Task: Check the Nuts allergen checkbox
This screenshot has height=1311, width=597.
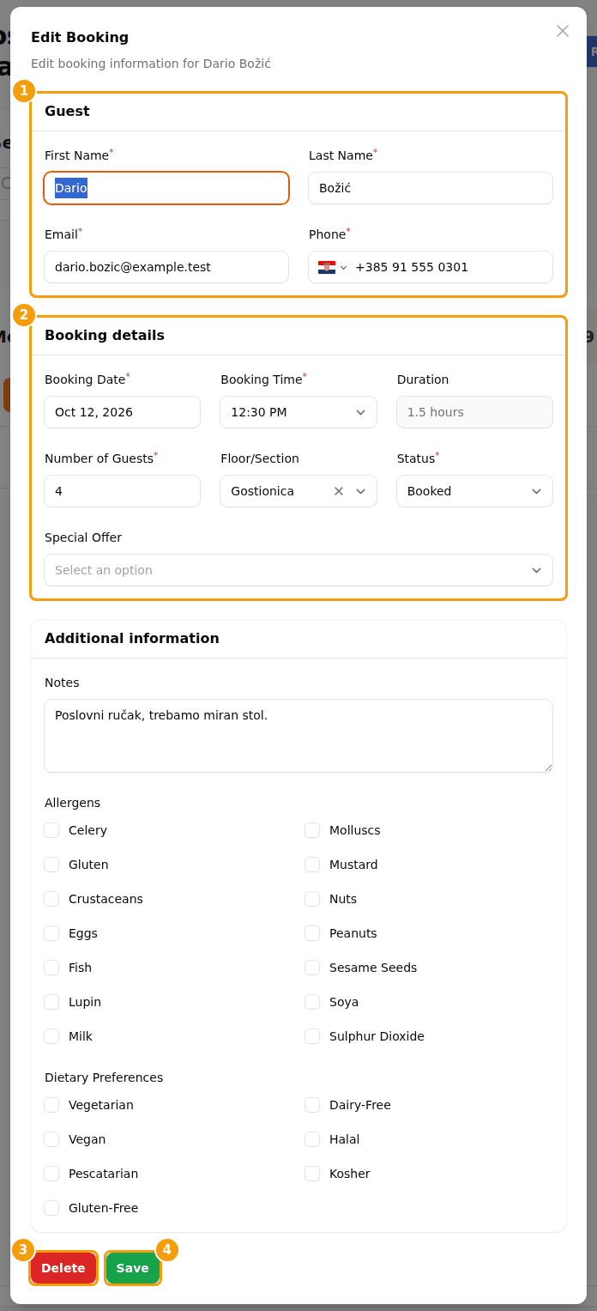Action: click(312, 899)
